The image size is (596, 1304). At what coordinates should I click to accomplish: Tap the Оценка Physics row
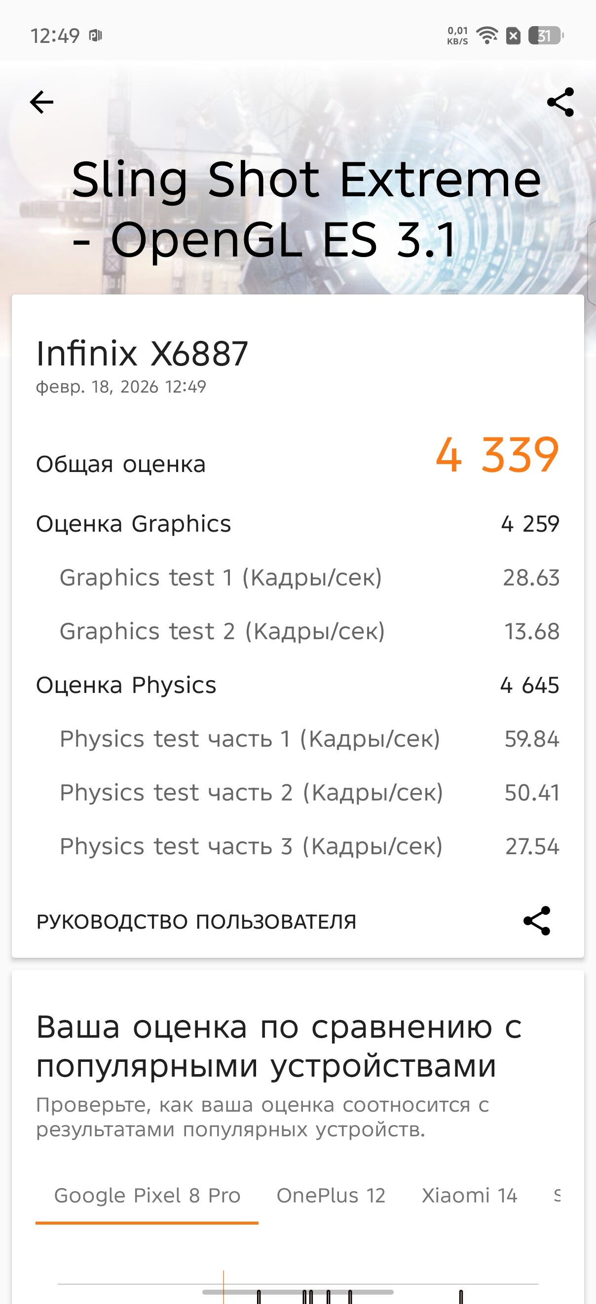[x=298, y=685]
